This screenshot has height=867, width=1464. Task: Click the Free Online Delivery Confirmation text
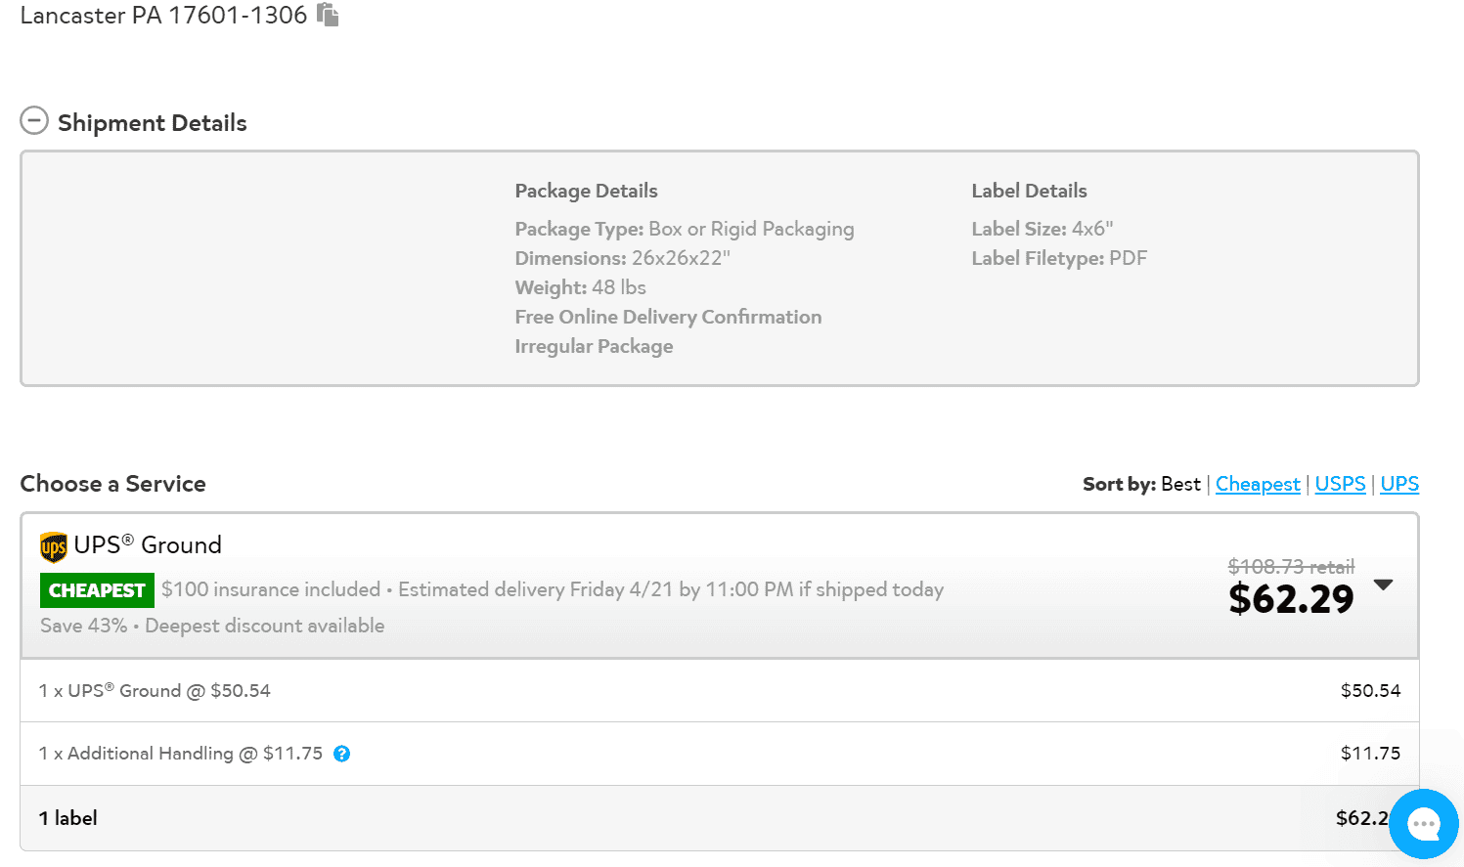668,317
